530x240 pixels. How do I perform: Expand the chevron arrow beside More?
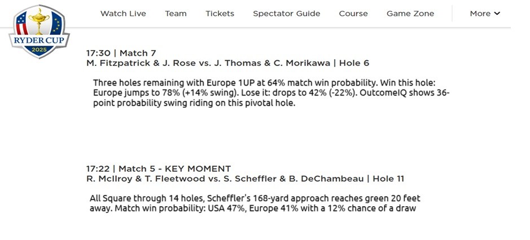(x=497, y=14)
